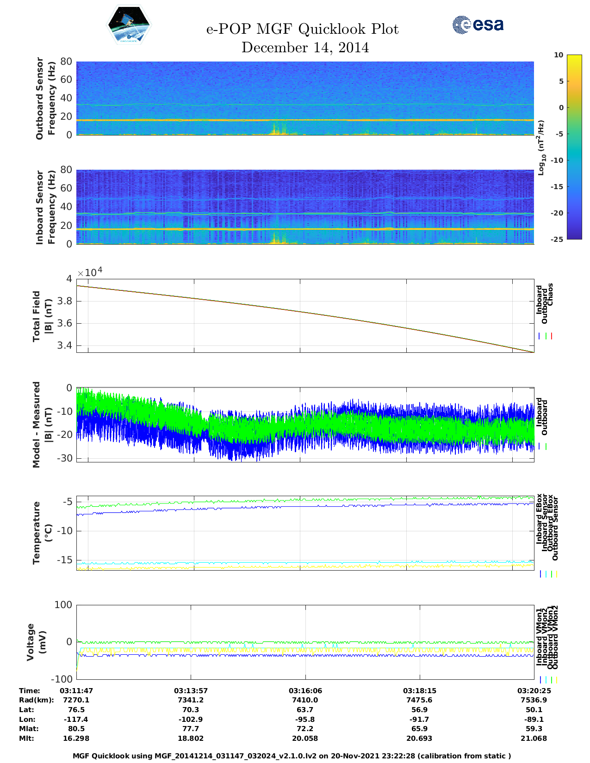Click the ESA logo
The width and height of the screenshot is (590, 763).
(478, 25)
